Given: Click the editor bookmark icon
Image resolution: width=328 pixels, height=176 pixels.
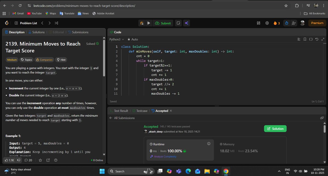Looking at the screenshot, I should (305, 39).
